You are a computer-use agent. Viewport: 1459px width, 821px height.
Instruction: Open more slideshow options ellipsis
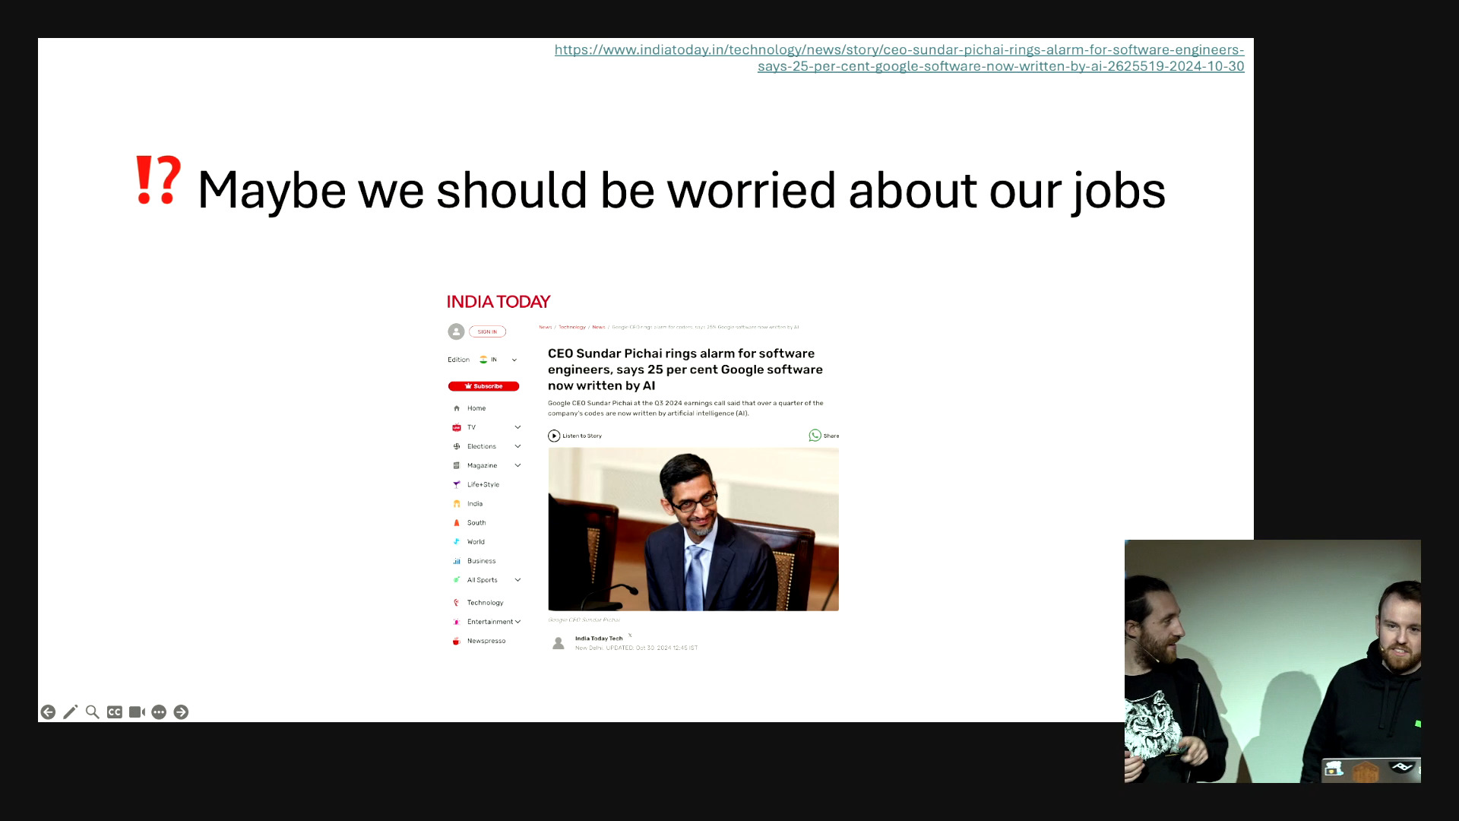coord(159,712)
